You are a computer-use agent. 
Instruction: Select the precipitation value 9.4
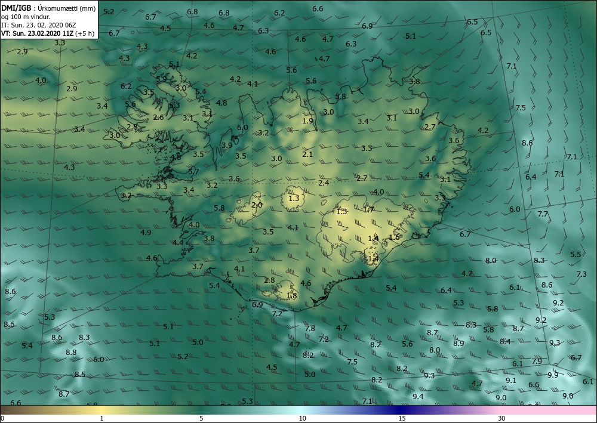tap(418, 396)
